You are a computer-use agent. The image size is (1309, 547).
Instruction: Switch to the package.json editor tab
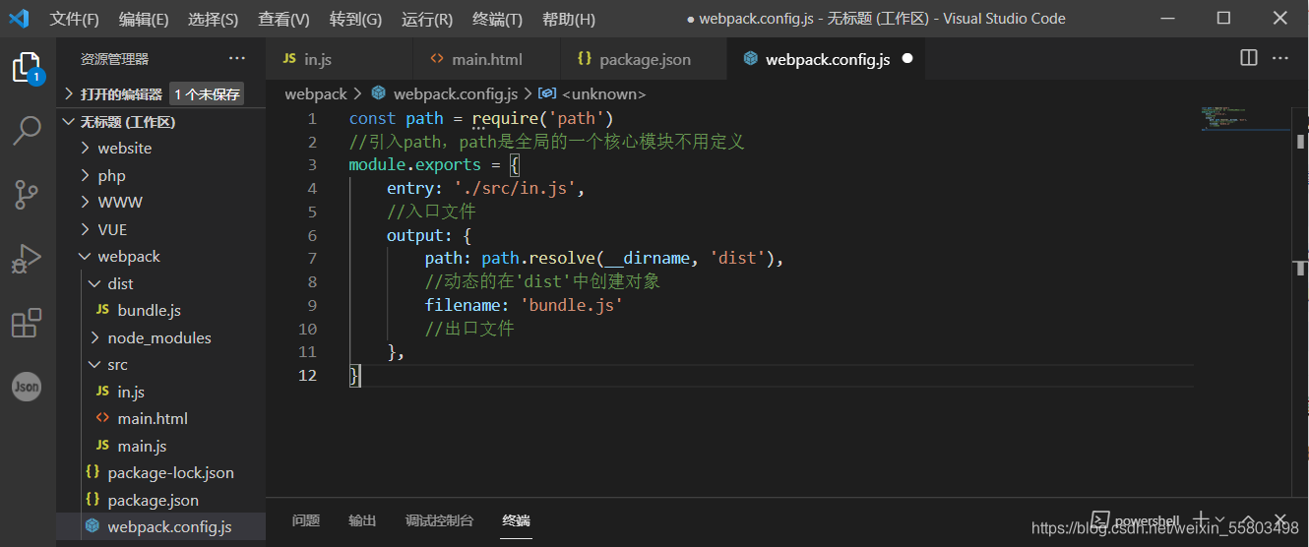[x=645, y=59]
